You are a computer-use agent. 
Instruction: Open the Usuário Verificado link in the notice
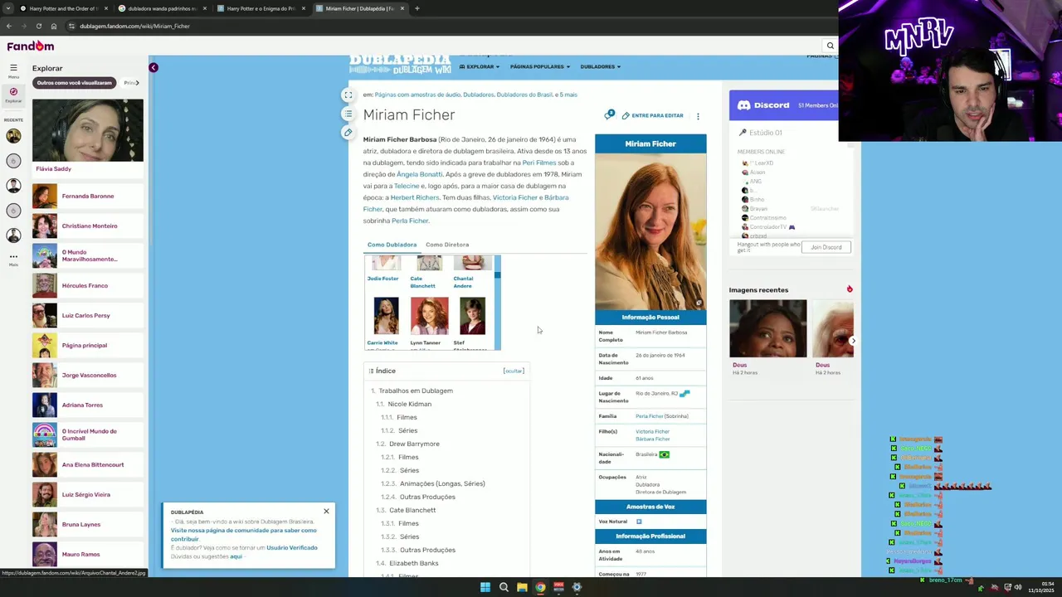click(x=292, y=547)
